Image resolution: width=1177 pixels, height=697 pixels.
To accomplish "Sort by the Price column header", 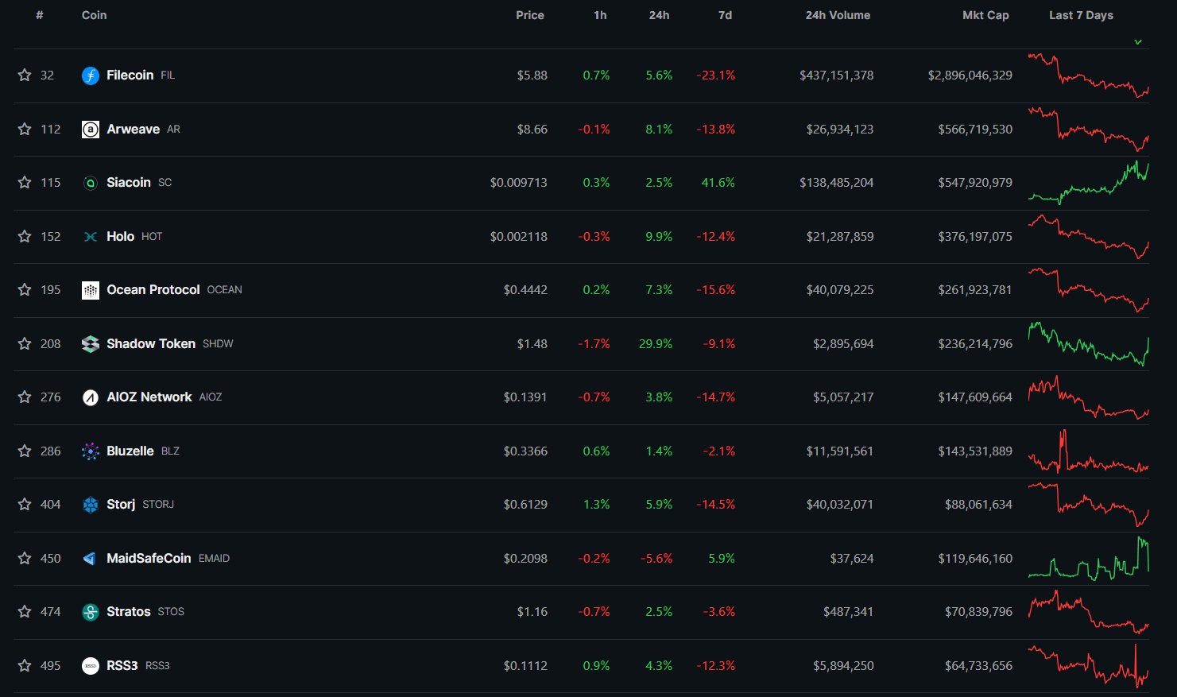I will 530,15.
